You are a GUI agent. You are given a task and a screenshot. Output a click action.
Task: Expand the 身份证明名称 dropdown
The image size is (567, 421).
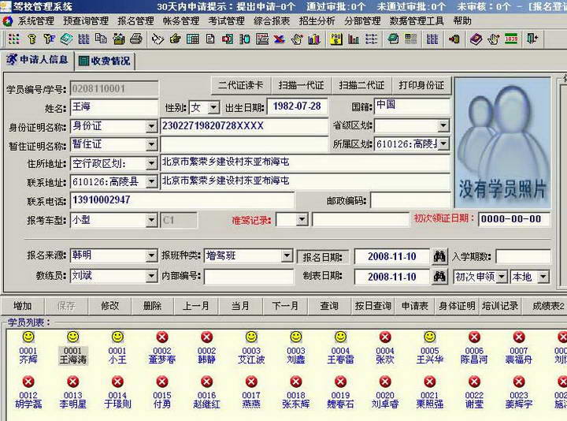click(151, 126)
